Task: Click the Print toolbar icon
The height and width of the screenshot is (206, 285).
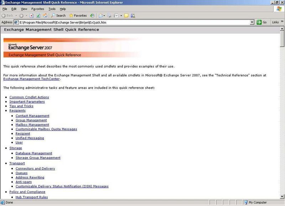Action: click(x=109, y=16)
